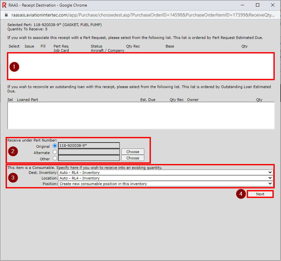281x261 pixels.
Task: Click the RAAS app icon in title bar
Action: click(4, 5)
